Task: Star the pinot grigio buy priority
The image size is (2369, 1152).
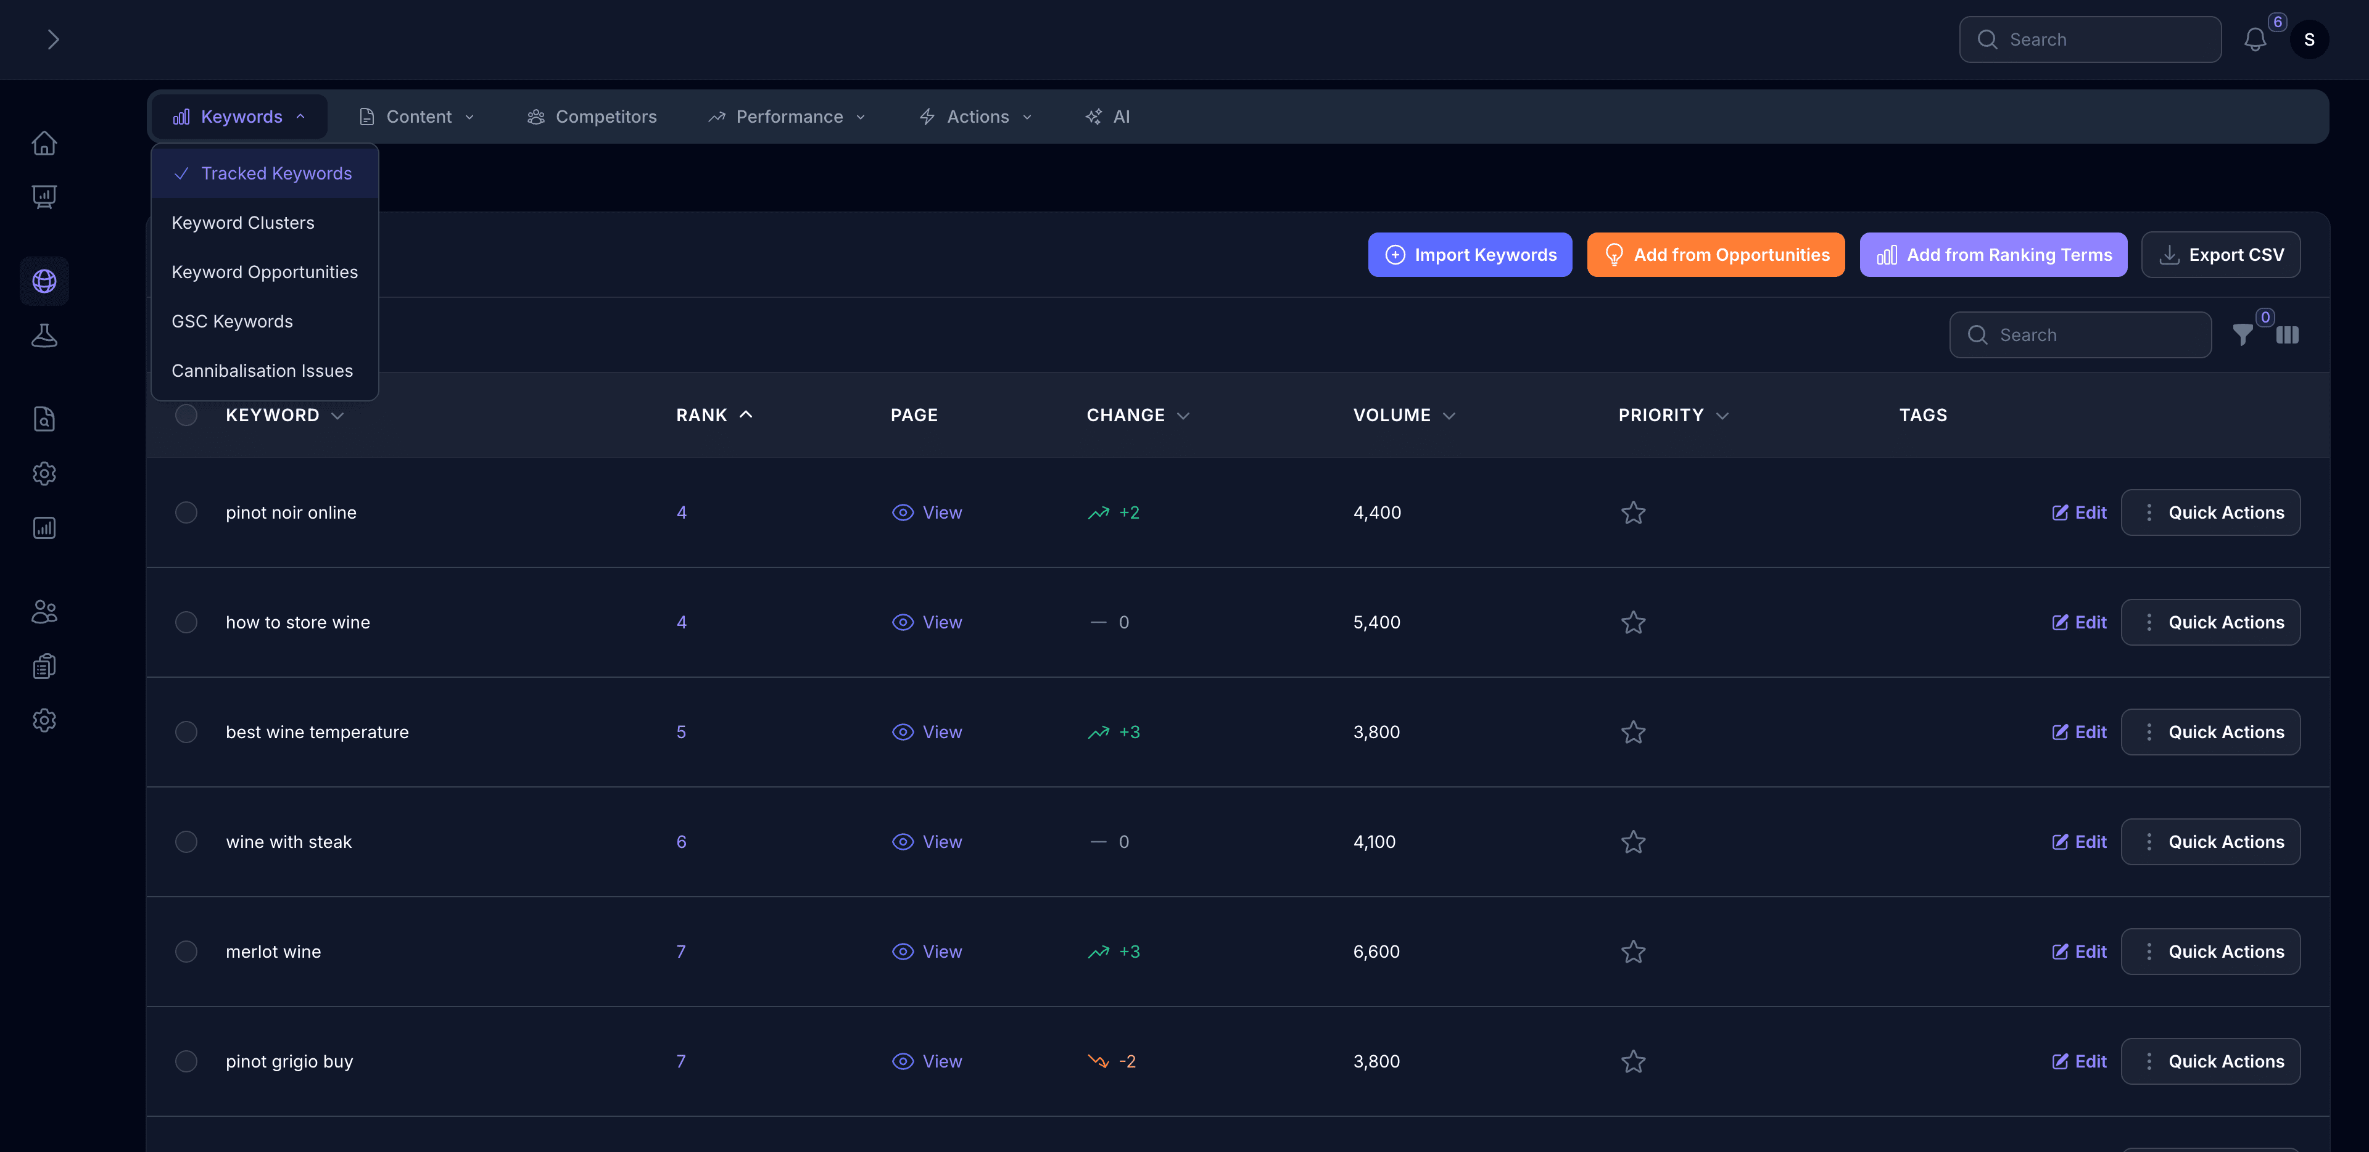Action: pyautogui.click(x=1632, y=1061)
